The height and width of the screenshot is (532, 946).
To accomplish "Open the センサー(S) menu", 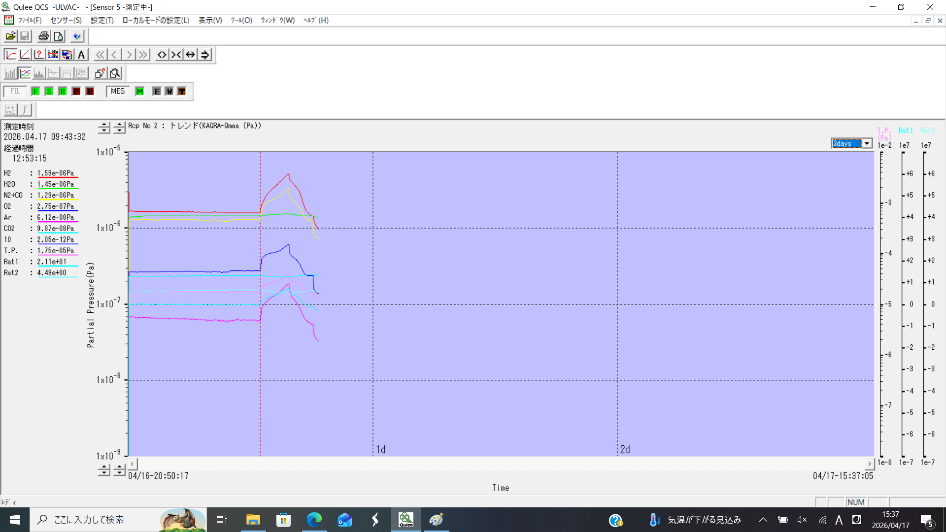I will click(66, 20).
